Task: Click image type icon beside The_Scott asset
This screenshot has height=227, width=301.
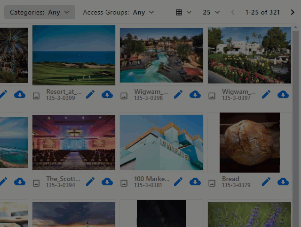Action: click(36, 183)
